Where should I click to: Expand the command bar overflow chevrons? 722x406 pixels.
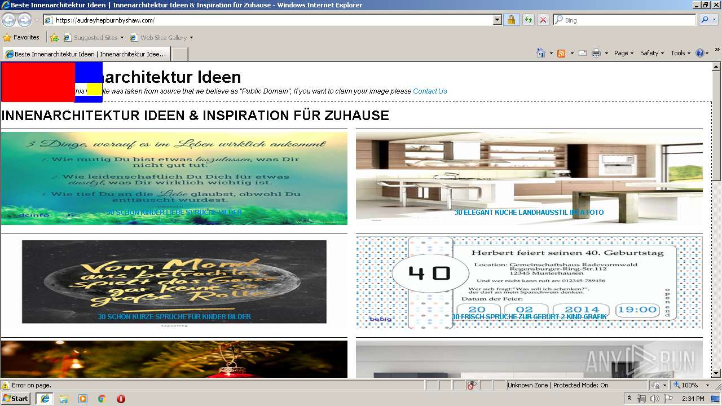point(717,51)
